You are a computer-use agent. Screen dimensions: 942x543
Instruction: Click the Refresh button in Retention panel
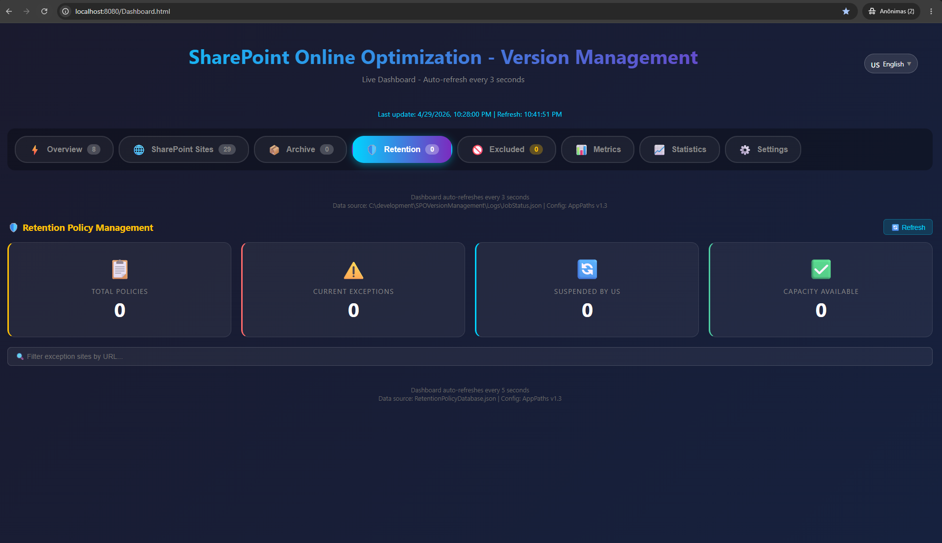point(908,227)
